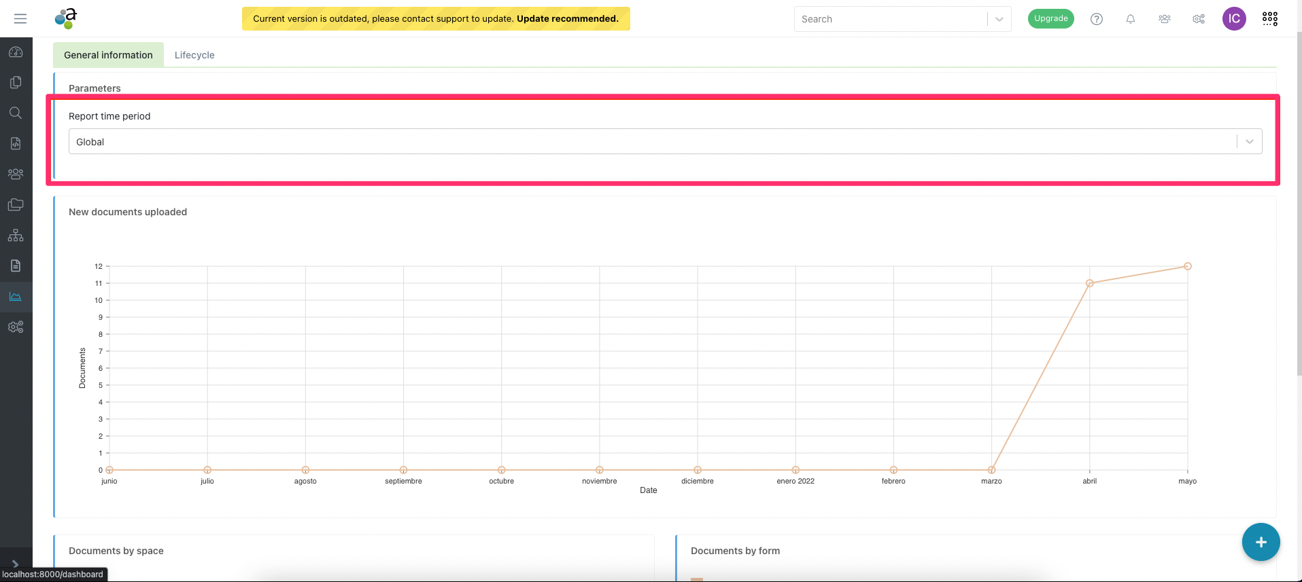This screenshot has width=1302, height=582.
Task: Click the mayo data point on chart
Action: [1187, 266]
